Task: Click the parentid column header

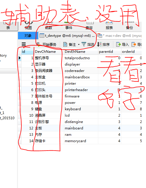Action: [110, 52]
